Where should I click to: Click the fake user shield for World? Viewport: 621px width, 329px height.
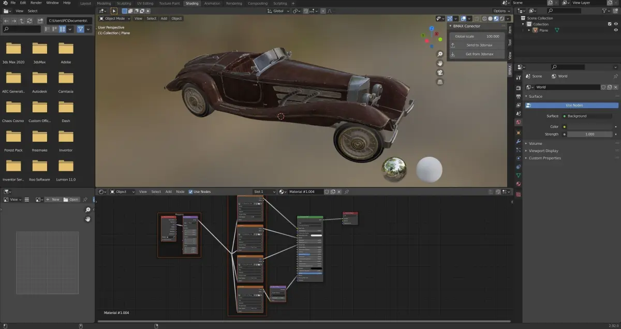603,87
